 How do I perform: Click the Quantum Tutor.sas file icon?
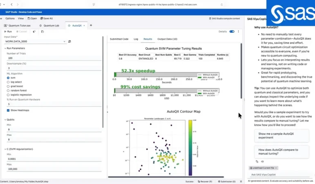pos(5,25)
